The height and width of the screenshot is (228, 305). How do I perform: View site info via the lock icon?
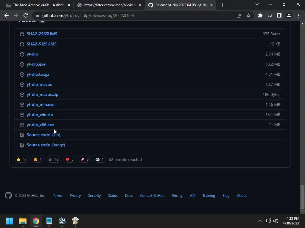pyautogui.click(x=38, y=15)
